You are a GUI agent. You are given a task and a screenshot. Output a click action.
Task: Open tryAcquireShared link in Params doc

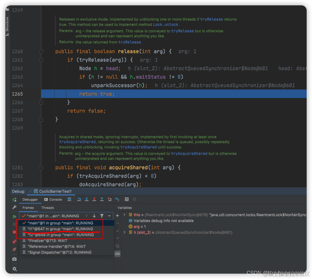coord(189,153)
